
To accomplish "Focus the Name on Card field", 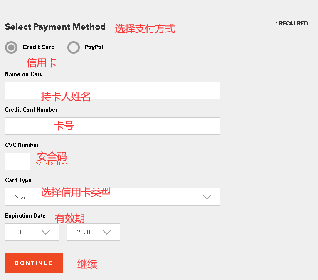I will (113, 91).
